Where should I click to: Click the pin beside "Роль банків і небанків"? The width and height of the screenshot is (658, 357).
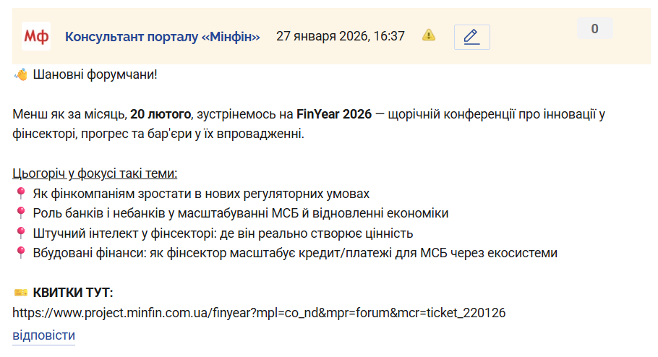pyautogui.click(x=20, y=213)
